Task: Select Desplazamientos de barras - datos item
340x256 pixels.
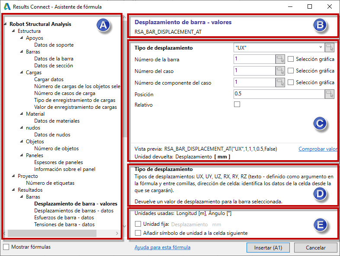Action: point(74,211)
